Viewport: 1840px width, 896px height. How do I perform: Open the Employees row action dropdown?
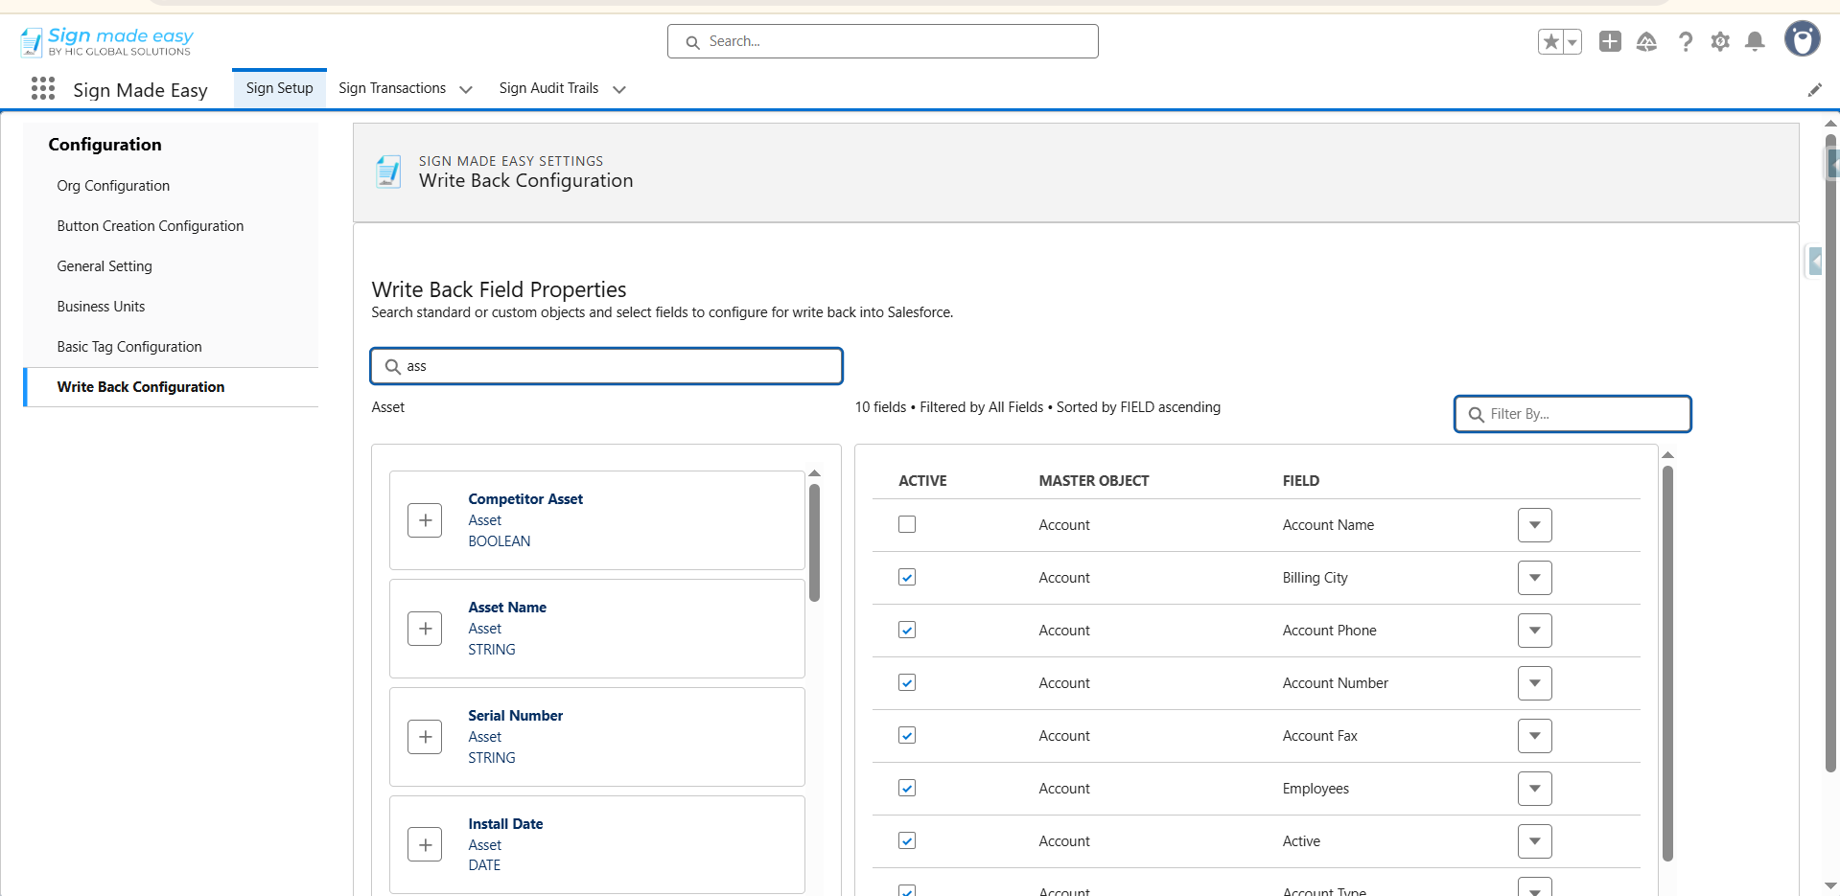pyautogui.click(x=1534, y=789)
